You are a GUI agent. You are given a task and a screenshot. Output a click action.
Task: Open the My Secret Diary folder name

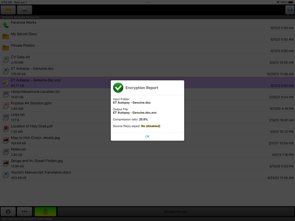click(x=24, y=34)
